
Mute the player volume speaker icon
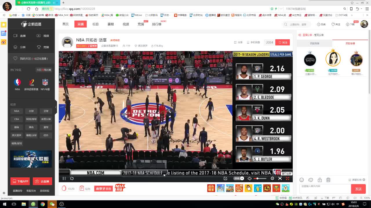pyautogui.click(x=250, y=179)
